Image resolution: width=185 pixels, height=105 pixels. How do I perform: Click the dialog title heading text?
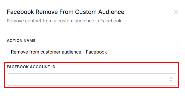coord(65,12)
